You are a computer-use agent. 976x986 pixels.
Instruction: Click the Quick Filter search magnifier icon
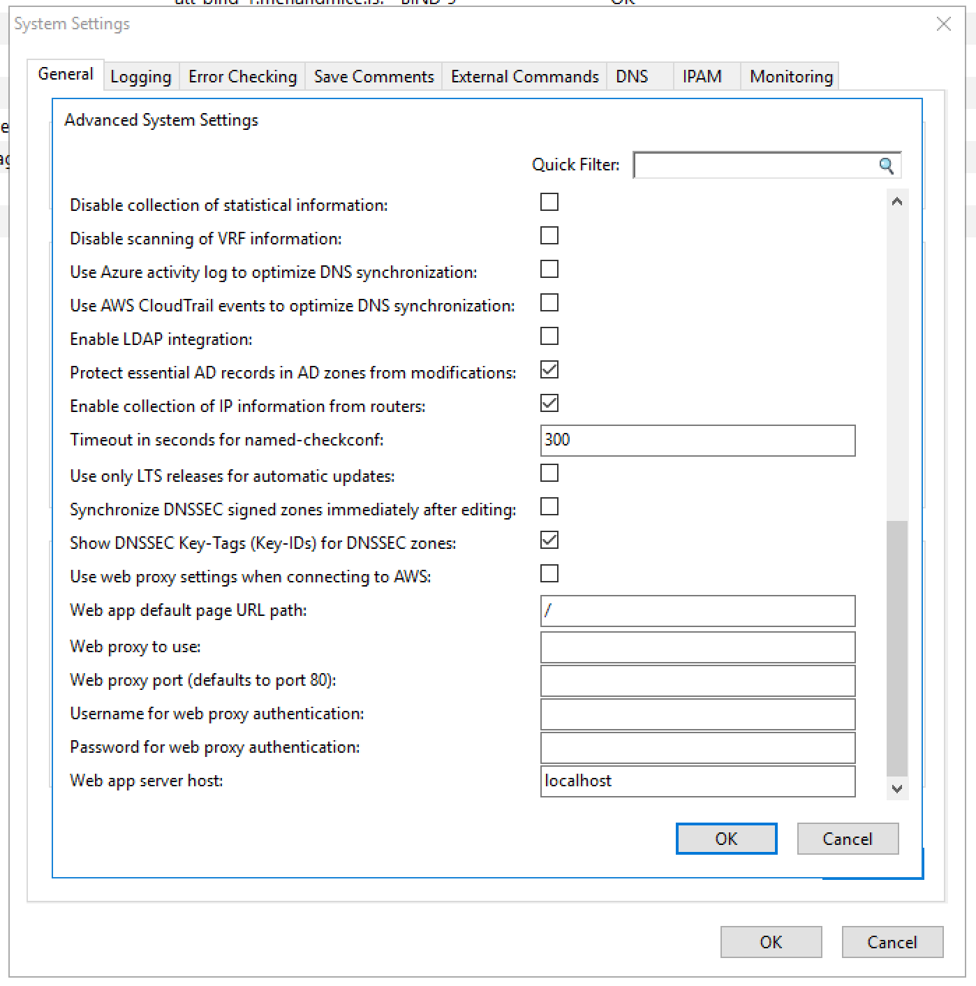885,165
